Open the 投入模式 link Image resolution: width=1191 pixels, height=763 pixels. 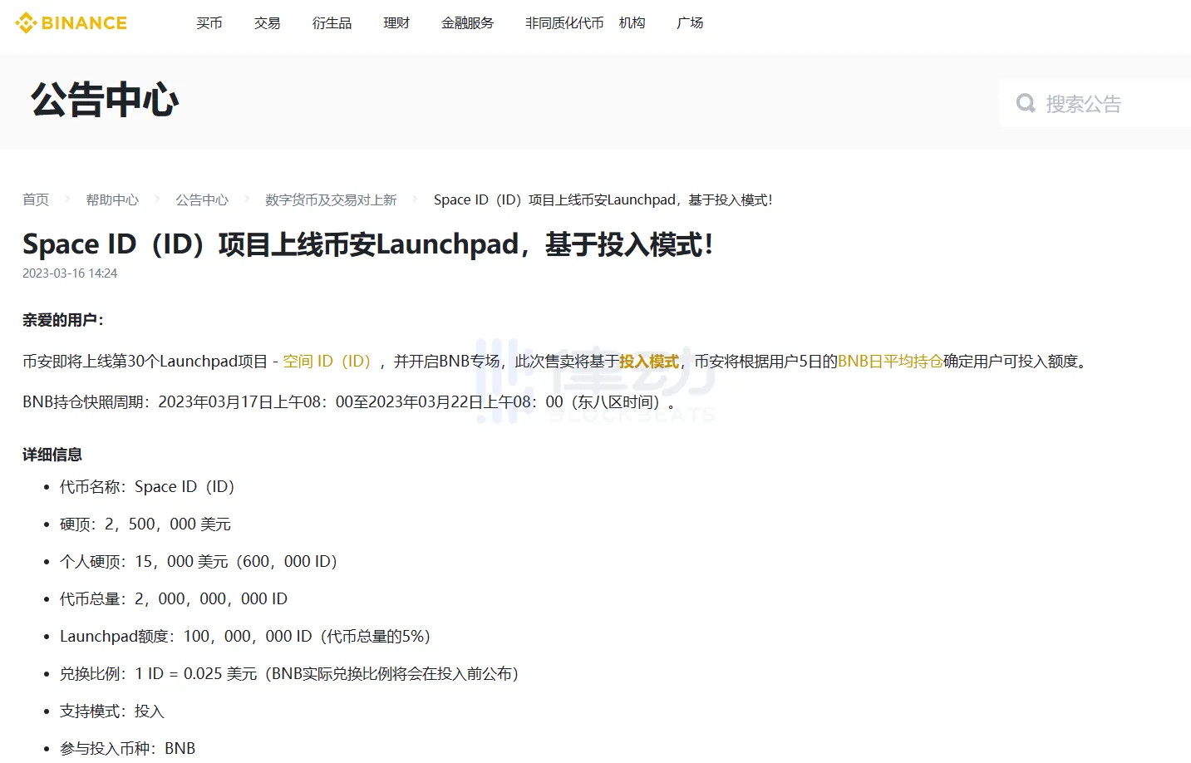click(649, 361)
